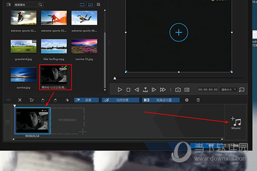Take a snapshot with camera icon

click(178, 90)
